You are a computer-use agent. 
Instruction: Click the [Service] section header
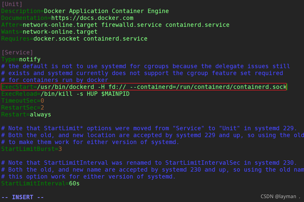point(17,52)
